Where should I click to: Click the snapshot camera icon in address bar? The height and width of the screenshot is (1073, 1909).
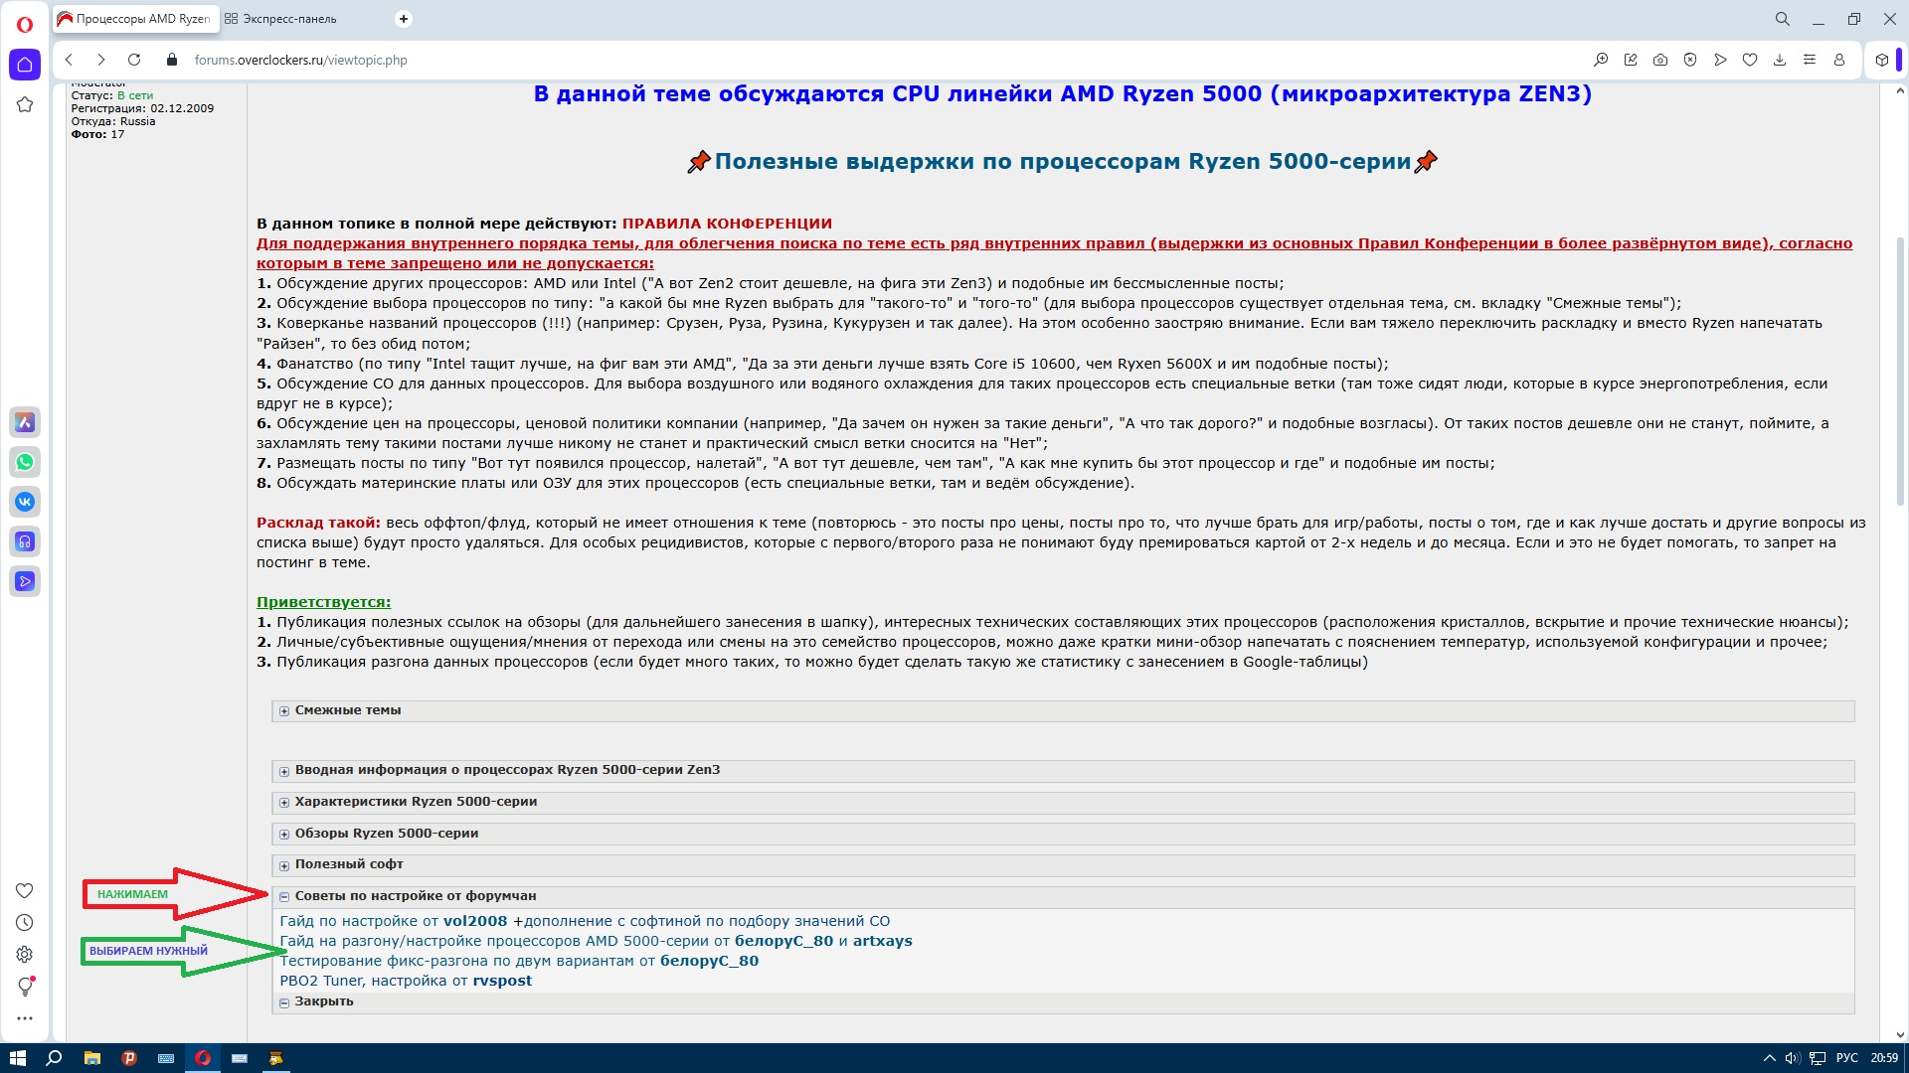[1660, 60]
